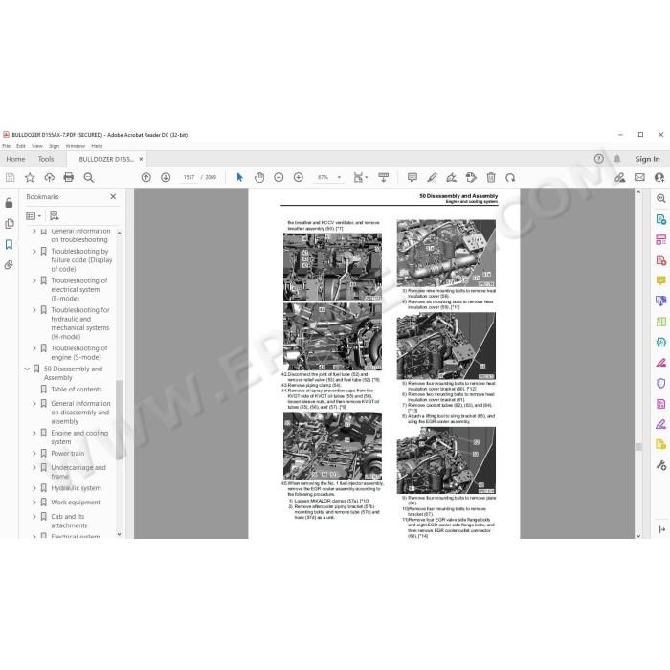Select the Highlight text pen

pos(432,177)
